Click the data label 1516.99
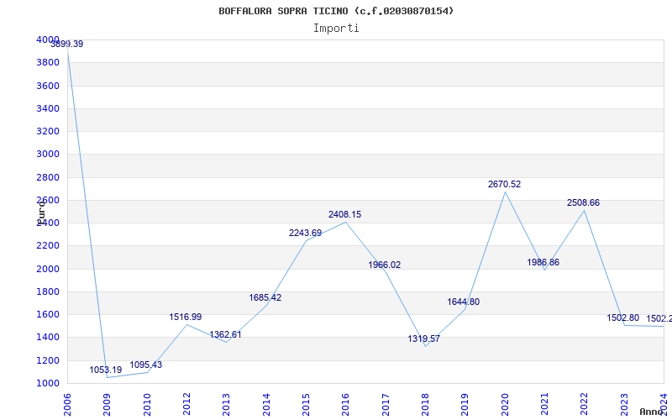Image resolution: width=672 pixels, height=420 pixels. [185, 317]
